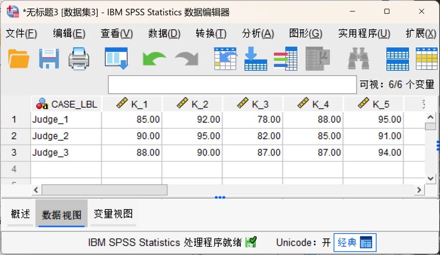Click the horizontal scrollbar thumb
440x255 pixels.
(x=104, y=190)
